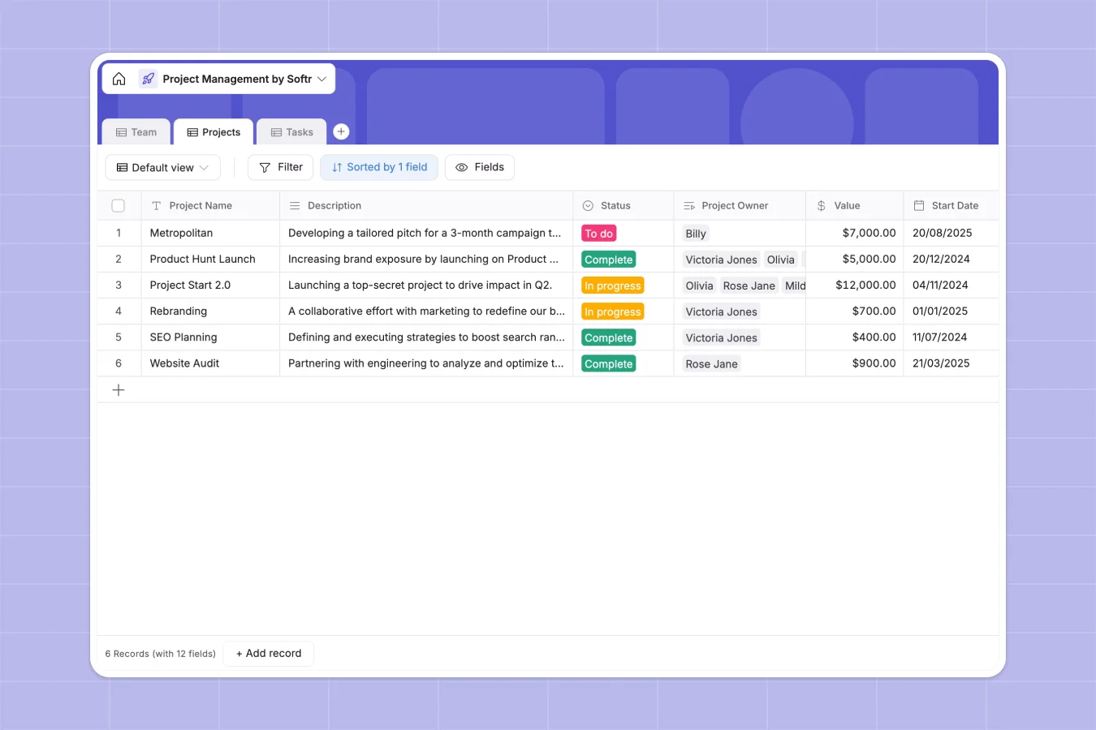This screenshot has width=1096, height=730.
Task: Click the plus below Website Audit to add a row
Action: 119,389
